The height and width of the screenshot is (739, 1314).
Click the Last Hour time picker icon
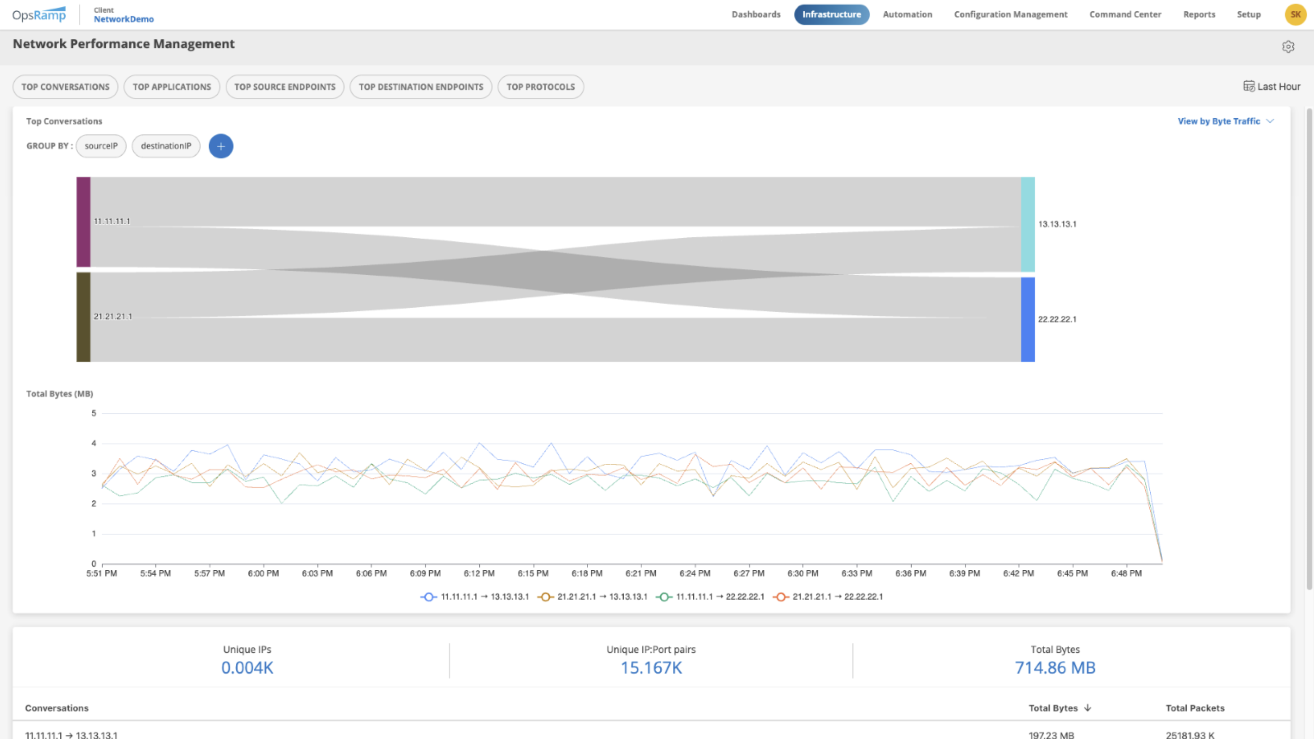coord(1249,86)
